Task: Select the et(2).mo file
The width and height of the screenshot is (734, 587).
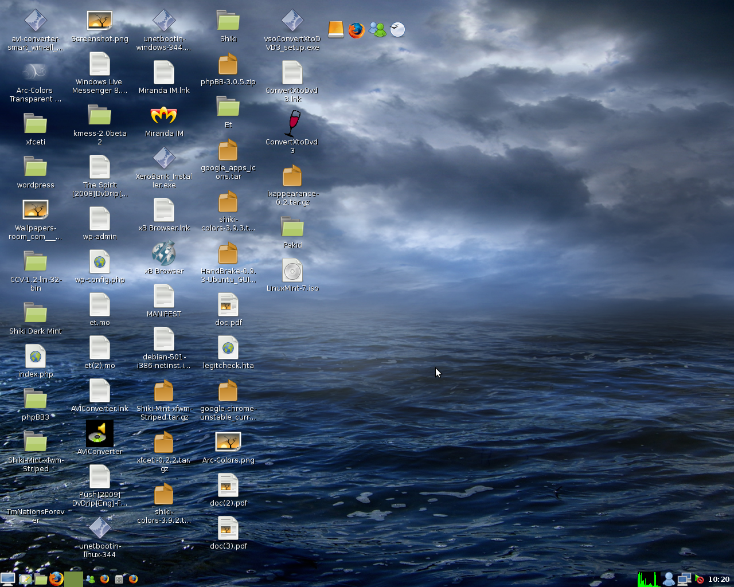Action: (100, 347)
